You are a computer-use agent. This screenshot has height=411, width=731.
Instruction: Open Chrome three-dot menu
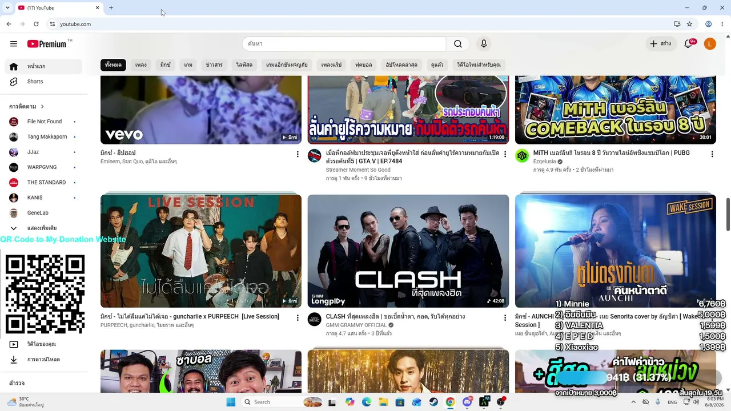click(722, 24)
